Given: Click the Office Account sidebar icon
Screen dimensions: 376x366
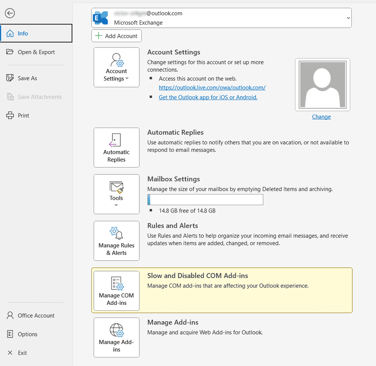Looking at the screenshot, I should click(9, 316).
